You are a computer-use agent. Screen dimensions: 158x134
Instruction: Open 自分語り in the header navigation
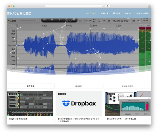pos(129,13)
